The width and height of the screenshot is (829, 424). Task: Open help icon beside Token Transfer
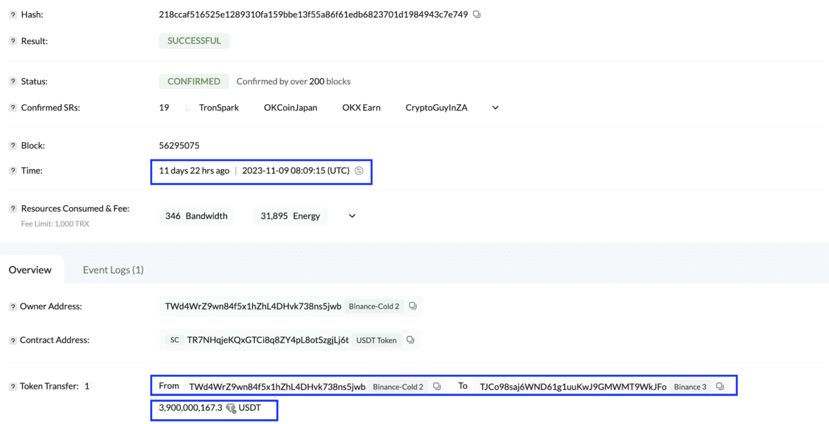click(x=12, y=387)
